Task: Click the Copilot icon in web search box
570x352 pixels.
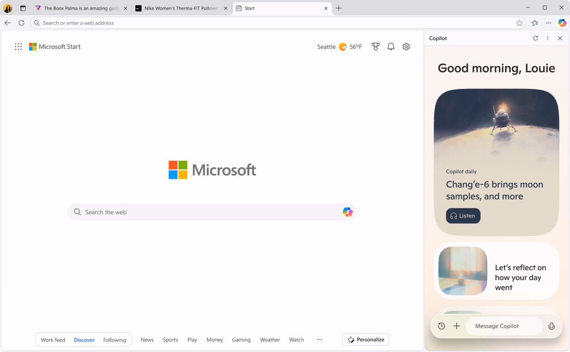Action: tap(348, 212)
